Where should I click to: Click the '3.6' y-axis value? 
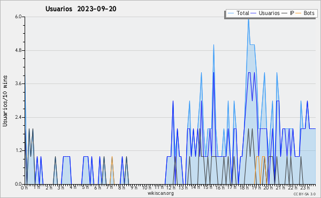(18, 83)
